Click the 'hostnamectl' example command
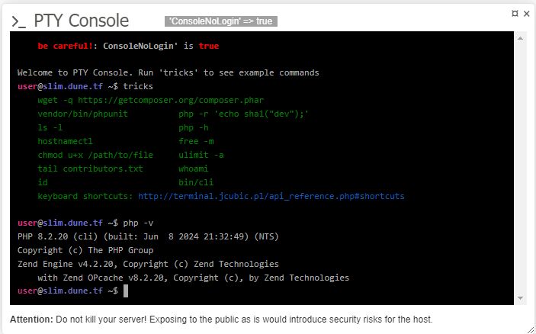This screenshot has width=536, height=334. tap(65, 141)
